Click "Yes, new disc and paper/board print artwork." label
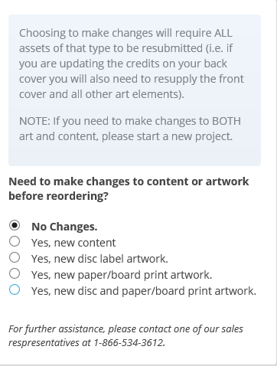Viewport: 277px width, 366px height. click(144, 291)
